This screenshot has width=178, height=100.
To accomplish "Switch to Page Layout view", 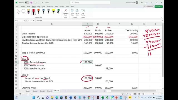I will pos(139,94).
